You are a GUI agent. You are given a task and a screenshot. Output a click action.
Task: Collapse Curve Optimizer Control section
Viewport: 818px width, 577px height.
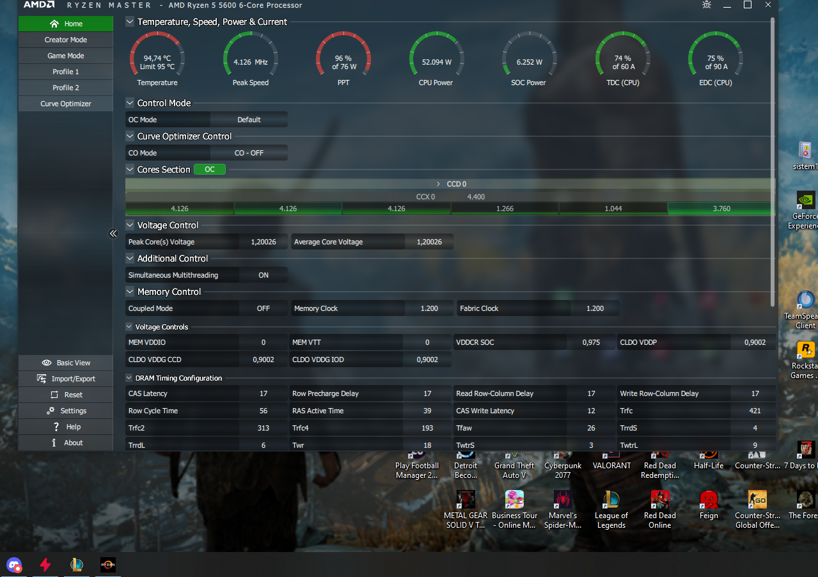pyautogui.click(x=130, y=136)
